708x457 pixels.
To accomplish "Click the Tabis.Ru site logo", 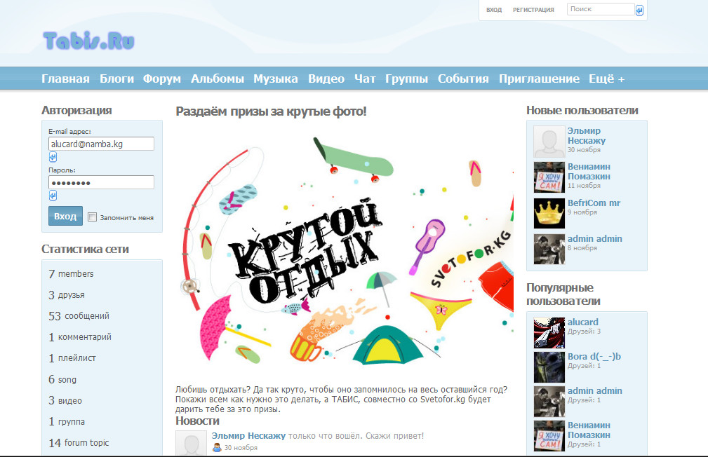I will click(x=89, y=41).
